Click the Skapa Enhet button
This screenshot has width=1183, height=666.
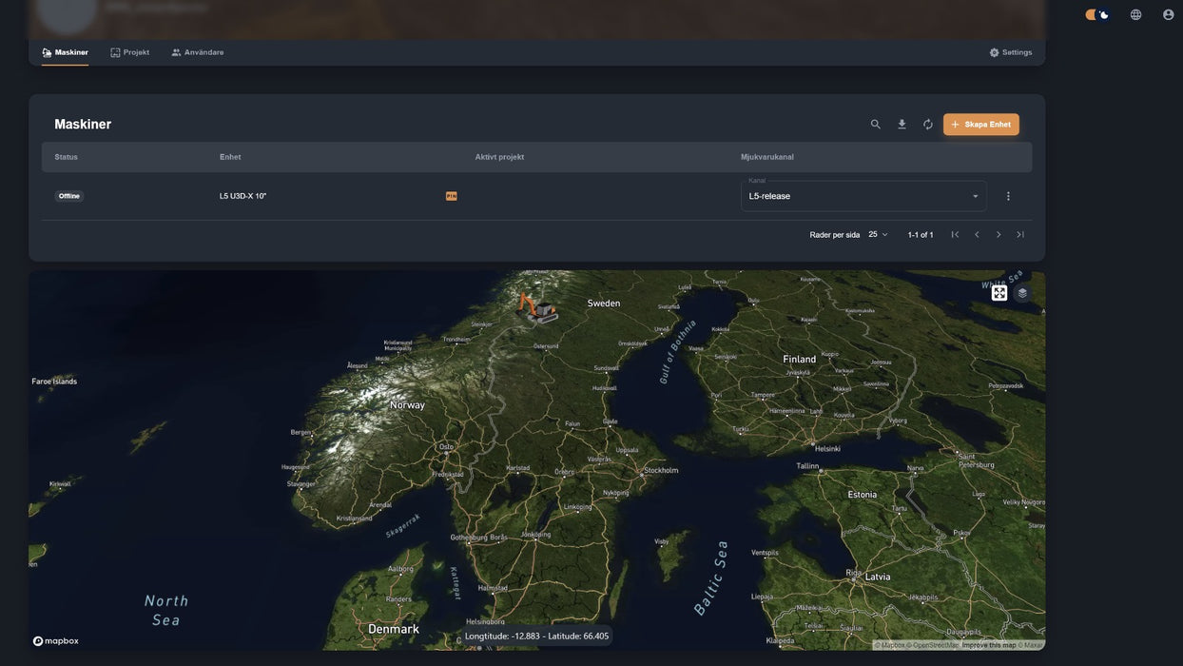tap(980, 125)
